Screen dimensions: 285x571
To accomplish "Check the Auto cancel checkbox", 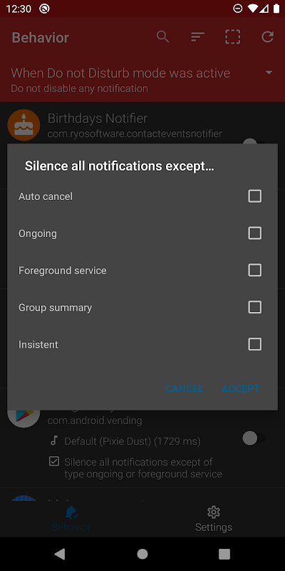I will 254,196.
